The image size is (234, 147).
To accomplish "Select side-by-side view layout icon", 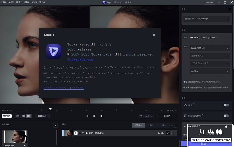I will (29, 116).
